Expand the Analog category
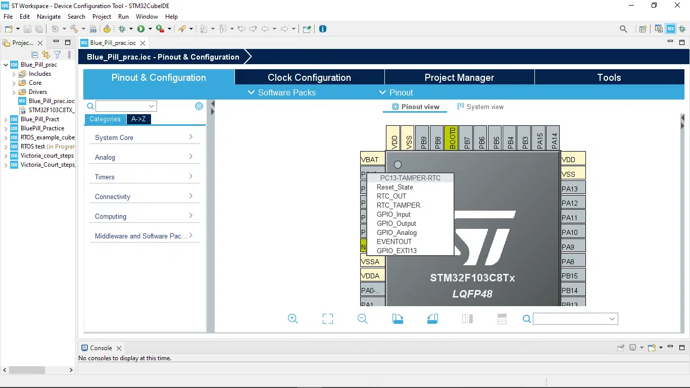 coord(144,157)
